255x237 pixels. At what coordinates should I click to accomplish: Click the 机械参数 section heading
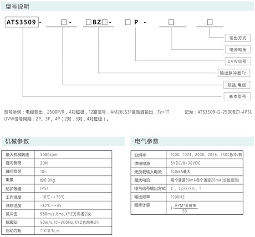tap(17, 141)
